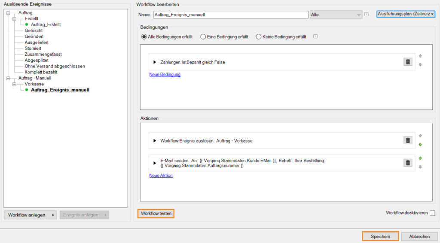Click the info icon beside Keine Bedingung erfüllt
Viewport: 440px width, 243px height.
click(315, 37)
